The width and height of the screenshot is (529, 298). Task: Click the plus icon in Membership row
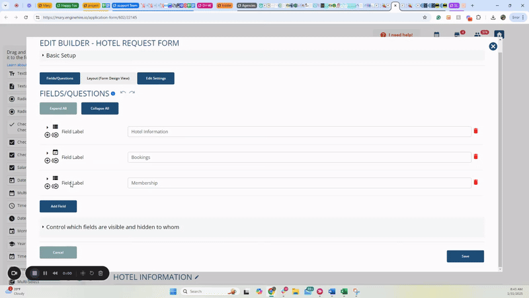(x=47, y=186)
